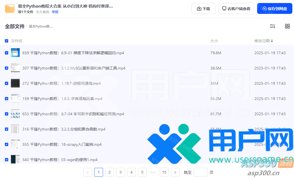Open file 272 进程间通信.mp4
This screenshot has height=179, width=294.
click(x=61, y=83)
